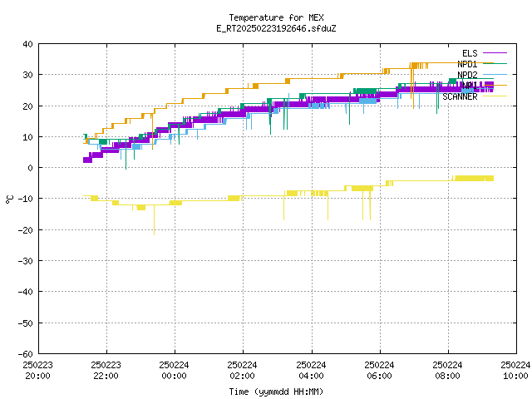532x399 pixels.
Task: Click x-axis tick label 250223 22:00
Action: point(106,371)
